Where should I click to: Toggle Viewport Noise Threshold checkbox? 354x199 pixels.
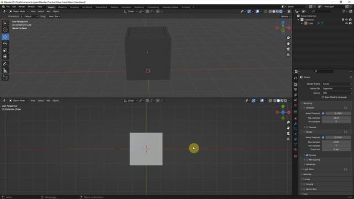[x=323, y=113]
